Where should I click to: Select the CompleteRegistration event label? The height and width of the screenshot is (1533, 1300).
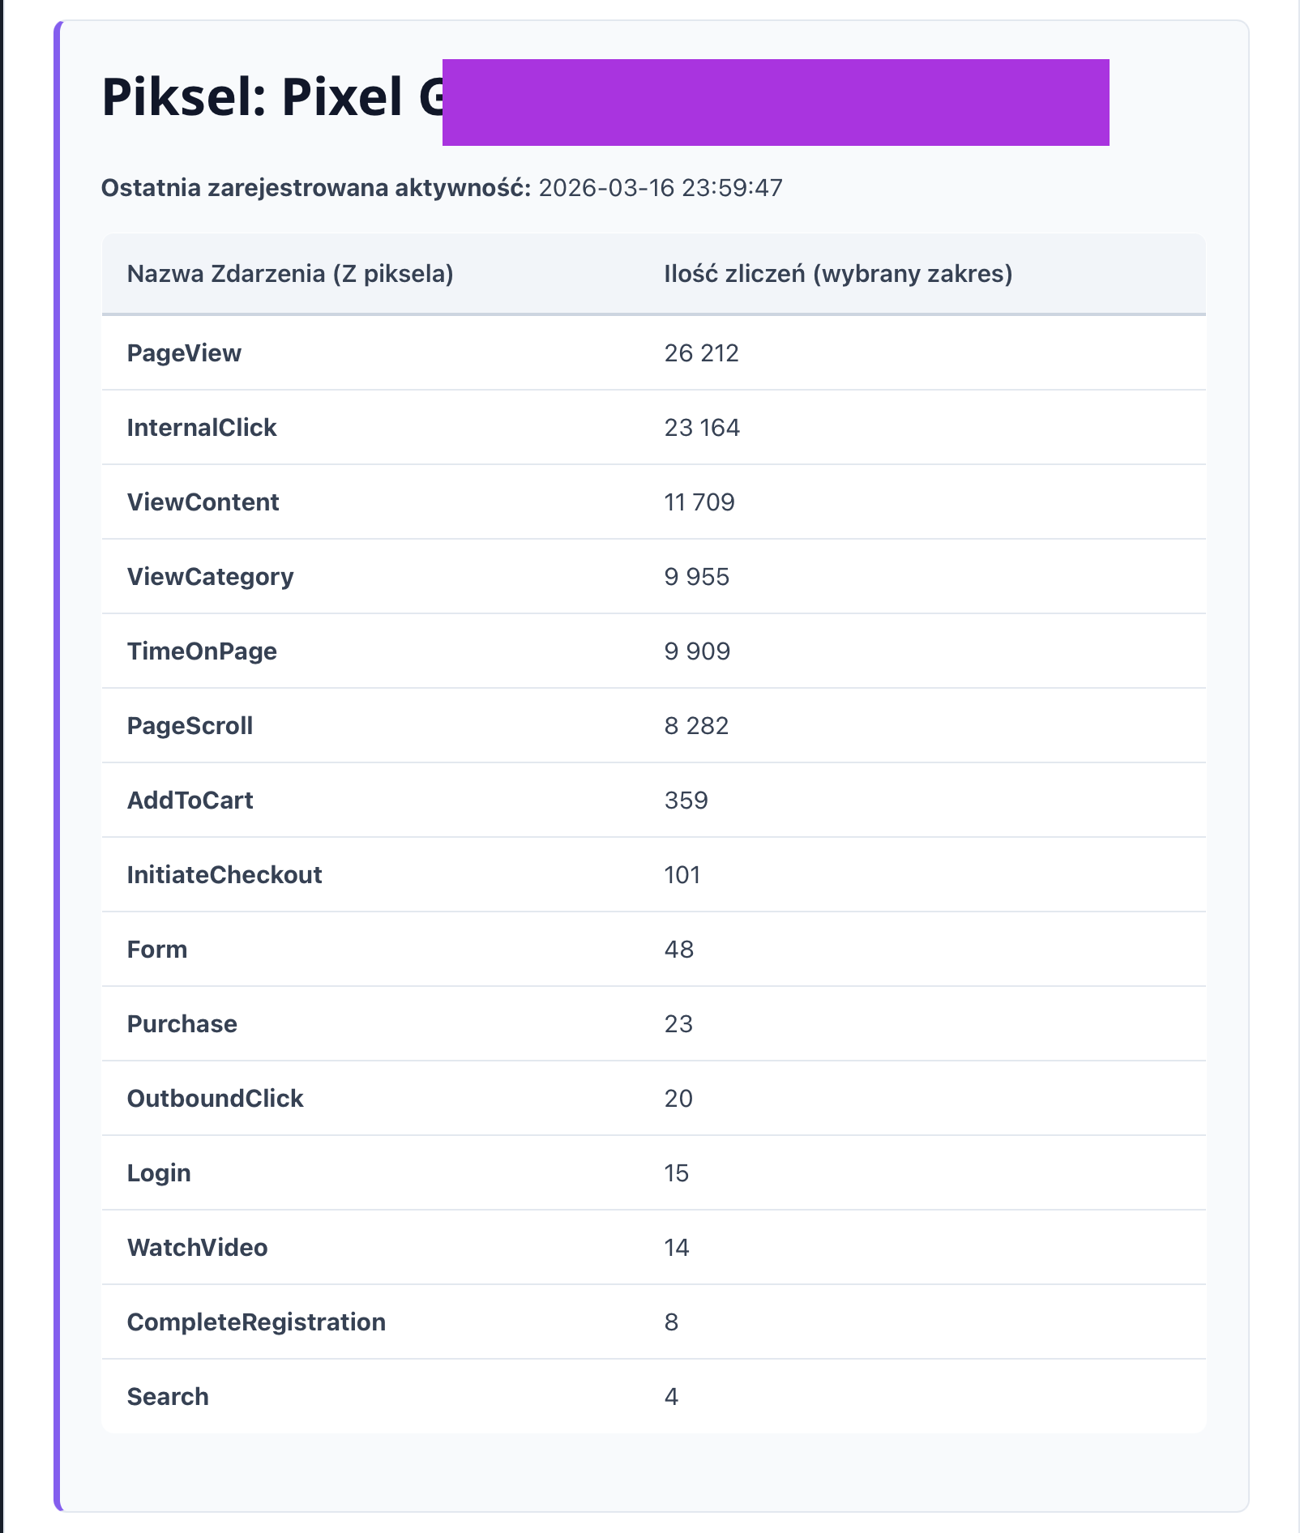click(x=256, y=1322)
